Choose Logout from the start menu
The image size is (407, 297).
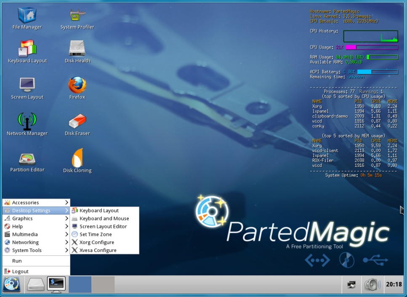pos(36,271)
